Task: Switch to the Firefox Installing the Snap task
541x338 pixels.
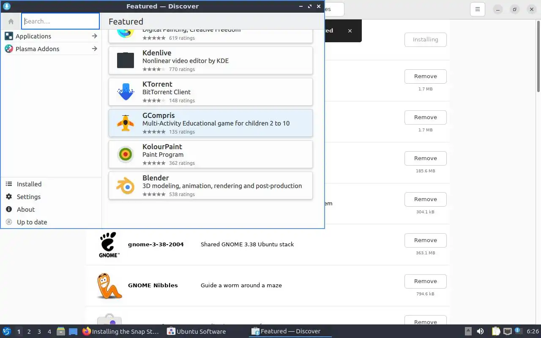Action: click(x=121, y=332)
